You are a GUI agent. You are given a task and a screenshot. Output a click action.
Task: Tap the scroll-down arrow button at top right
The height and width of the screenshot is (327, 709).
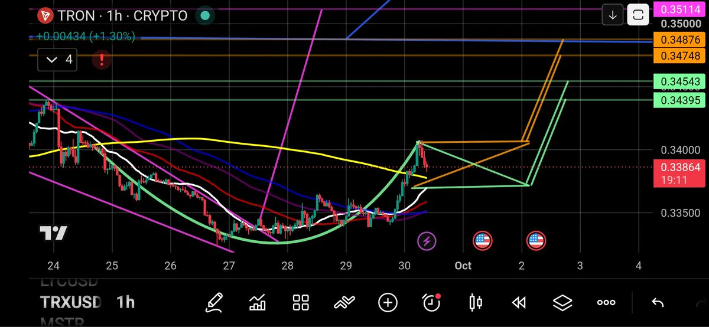[613, 15]
